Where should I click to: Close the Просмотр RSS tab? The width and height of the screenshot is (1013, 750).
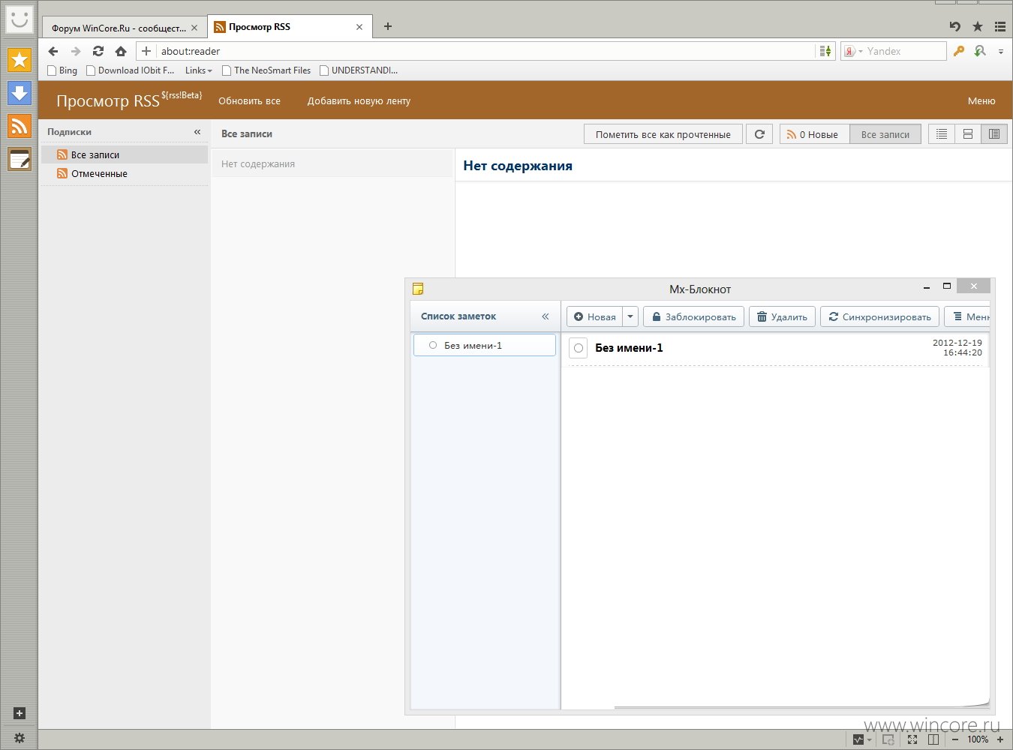(359, 27)
